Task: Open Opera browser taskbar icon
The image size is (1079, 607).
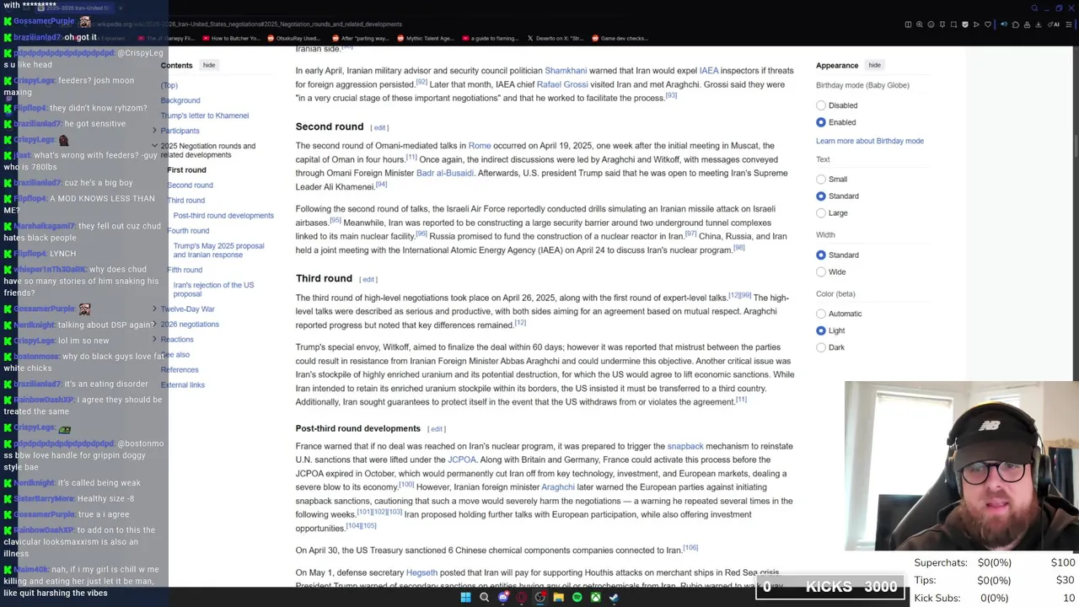Action: pos(522,598)
